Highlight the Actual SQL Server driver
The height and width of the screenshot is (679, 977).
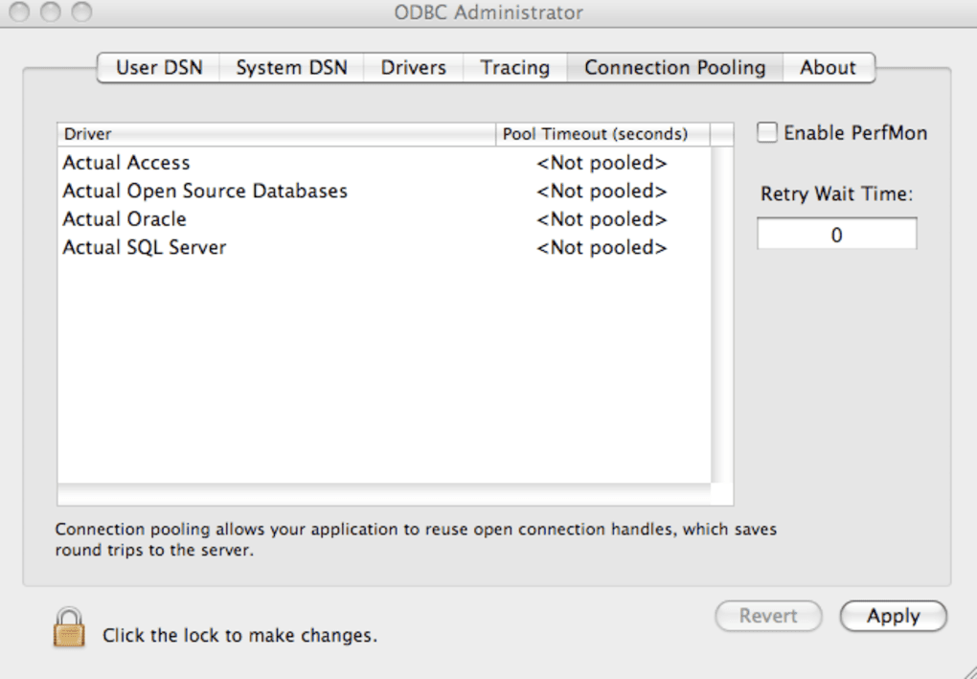[145, 248]
